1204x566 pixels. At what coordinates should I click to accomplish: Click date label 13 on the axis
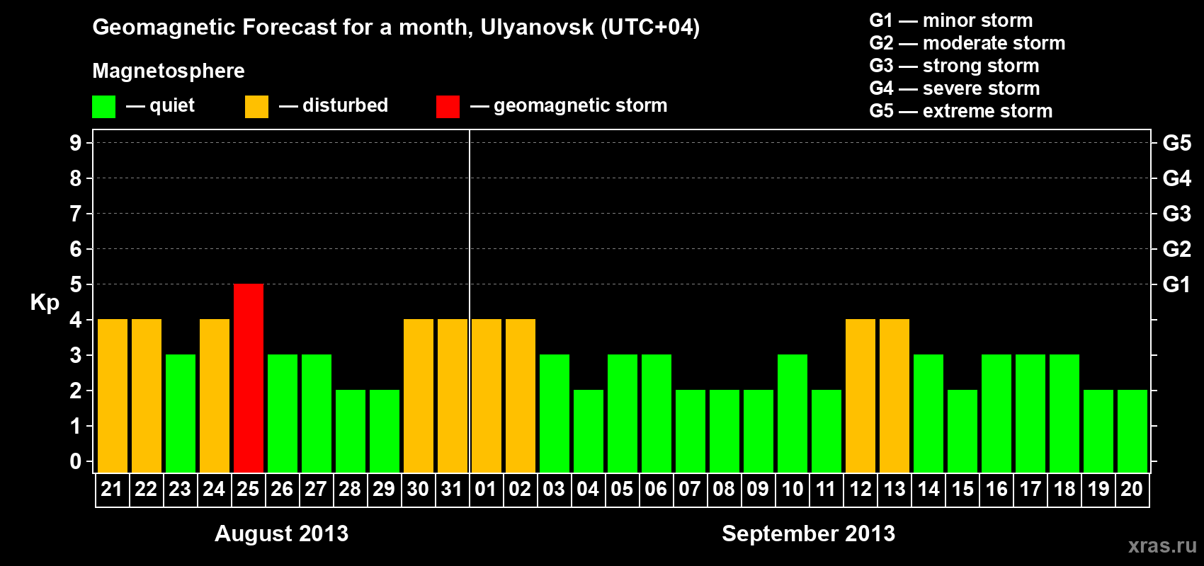tap(894, 489)
